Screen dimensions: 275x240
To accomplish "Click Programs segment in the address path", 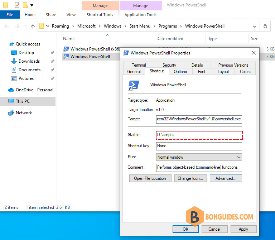I will [168, 26].
